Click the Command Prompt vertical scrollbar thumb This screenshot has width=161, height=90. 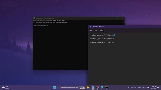click(x=124, y=22)
